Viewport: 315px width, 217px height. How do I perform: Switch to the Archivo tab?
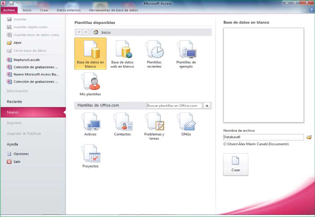pyautogui.click(x=9, y=10)
